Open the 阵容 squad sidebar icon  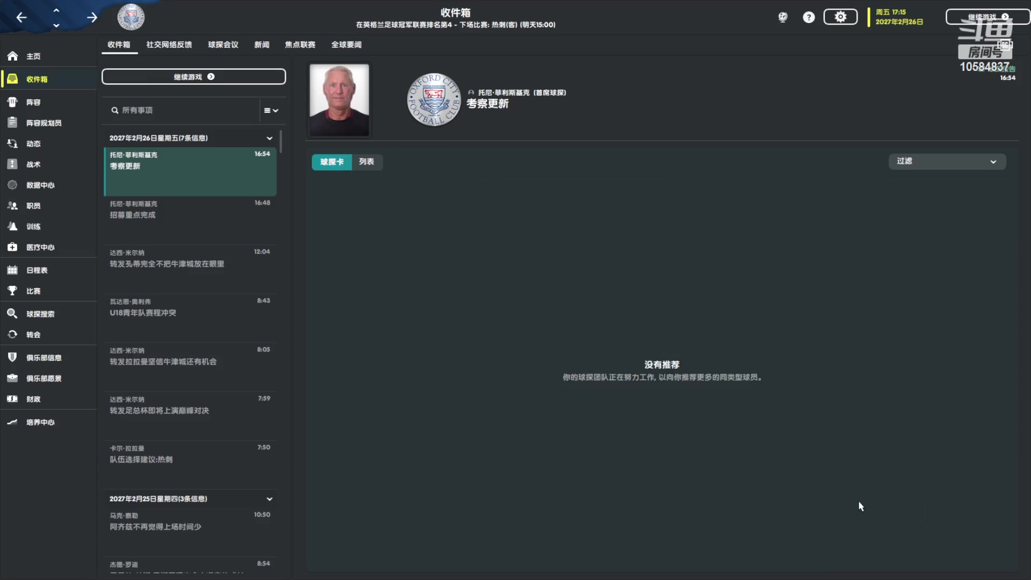[x=12, y=102]
